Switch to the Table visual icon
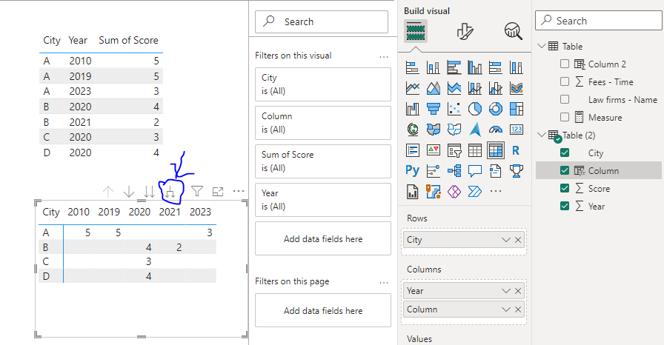 point(475,150)
